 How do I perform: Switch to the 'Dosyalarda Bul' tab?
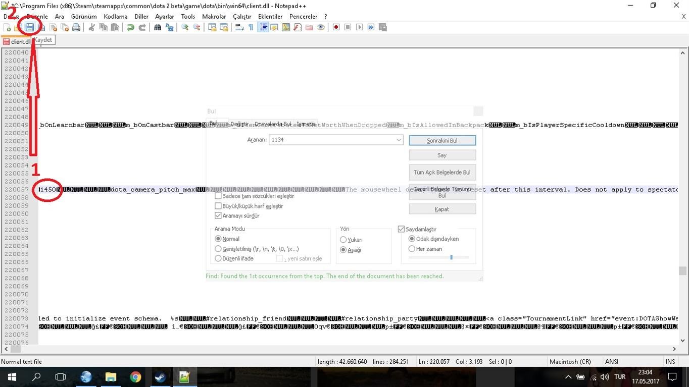[272, 124]
